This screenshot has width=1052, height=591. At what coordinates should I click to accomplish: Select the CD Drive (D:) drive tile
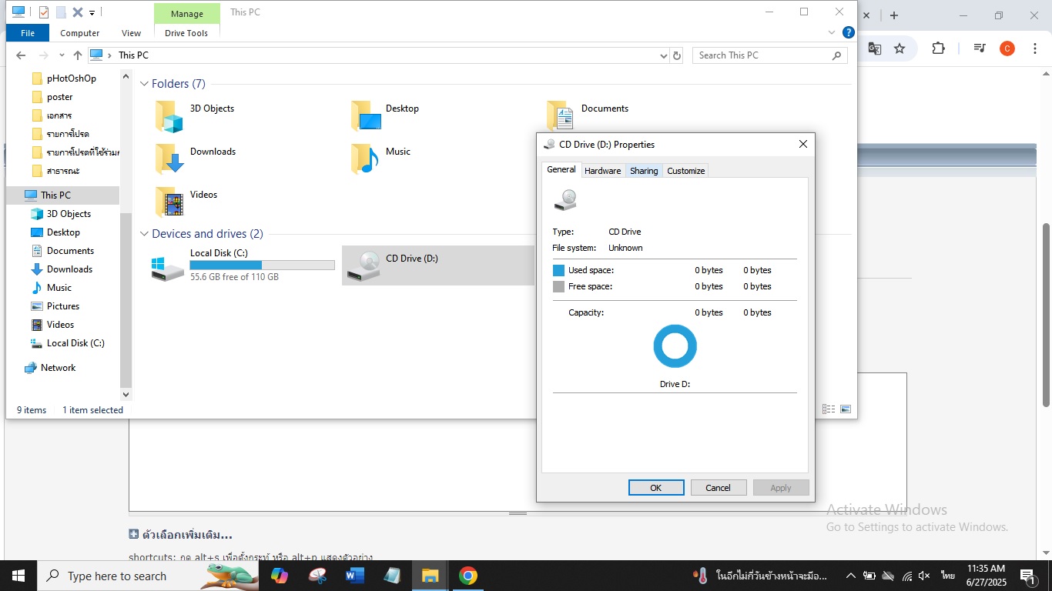pyautogui.click(x=437, y=265)
